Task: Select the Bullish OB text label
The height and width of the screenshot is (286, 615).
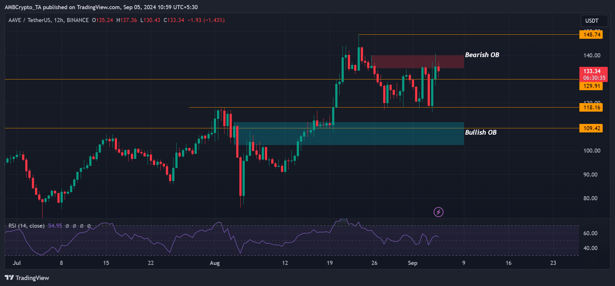Action: (481, 132)
